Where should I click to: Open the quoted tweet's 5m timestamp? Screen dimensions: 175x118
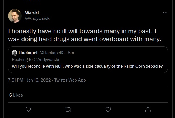coord(71,53)
